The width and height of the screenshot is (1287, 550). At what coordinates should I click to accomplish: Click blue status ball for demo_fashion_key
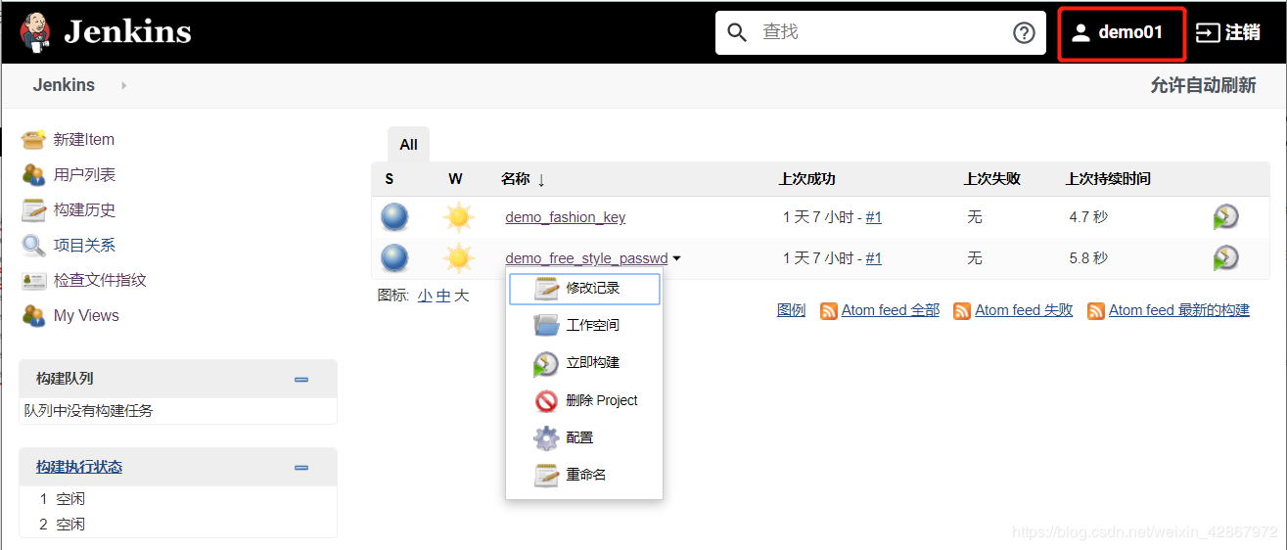click(x=394, y=216)
